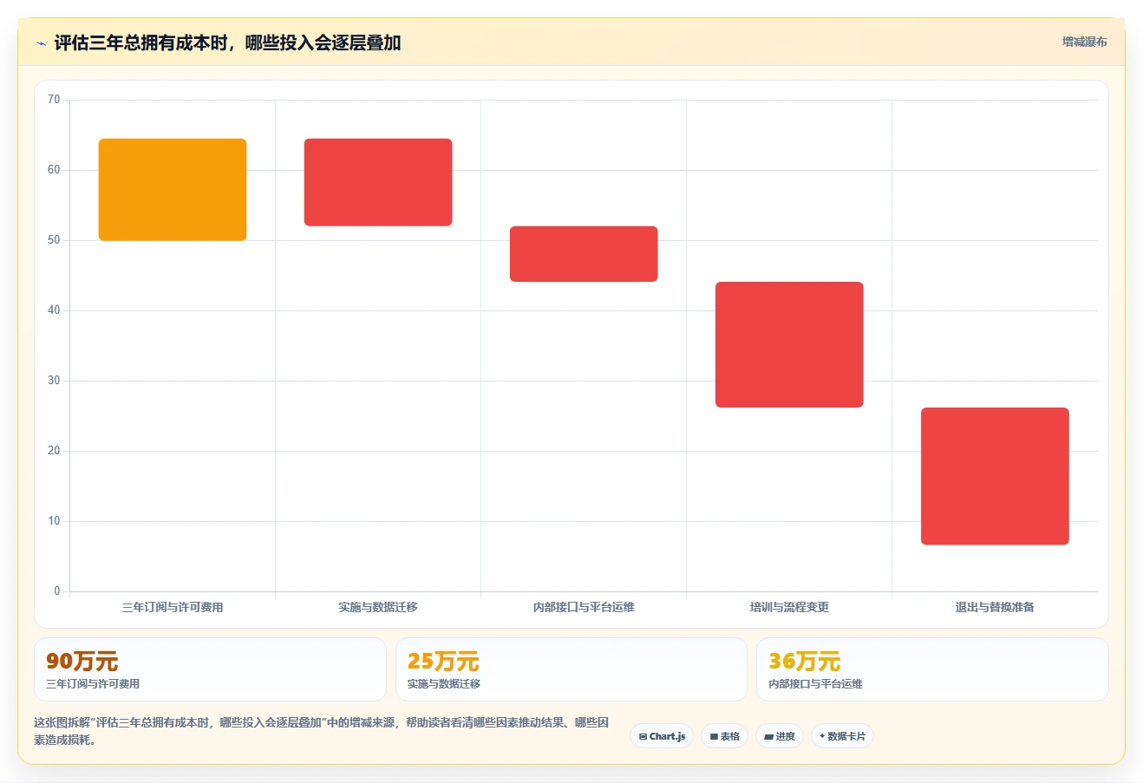The image size is (1143, 783).
Task: Click the 数据卡片 tag
Action: (x=842, y=736)
